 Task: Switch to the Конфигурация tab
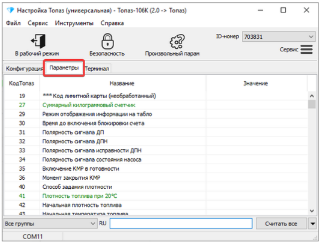pyautogui.click(x=24, y=69)
